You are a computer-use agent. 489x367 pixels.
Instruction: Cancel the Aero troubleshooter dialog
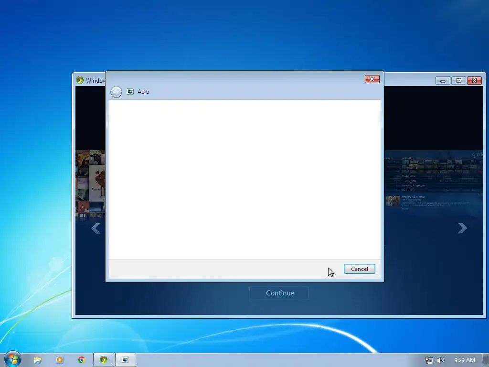pos(359,269)
